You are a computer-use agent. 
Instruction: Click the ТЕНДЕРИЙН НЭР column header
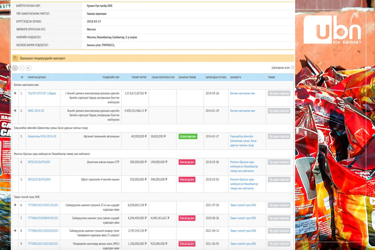point(111,77)
